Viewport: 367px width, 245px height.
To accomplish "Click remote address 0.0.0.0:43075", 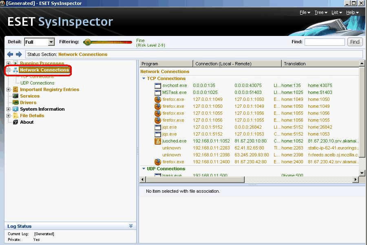I will [x=248, y=86].
